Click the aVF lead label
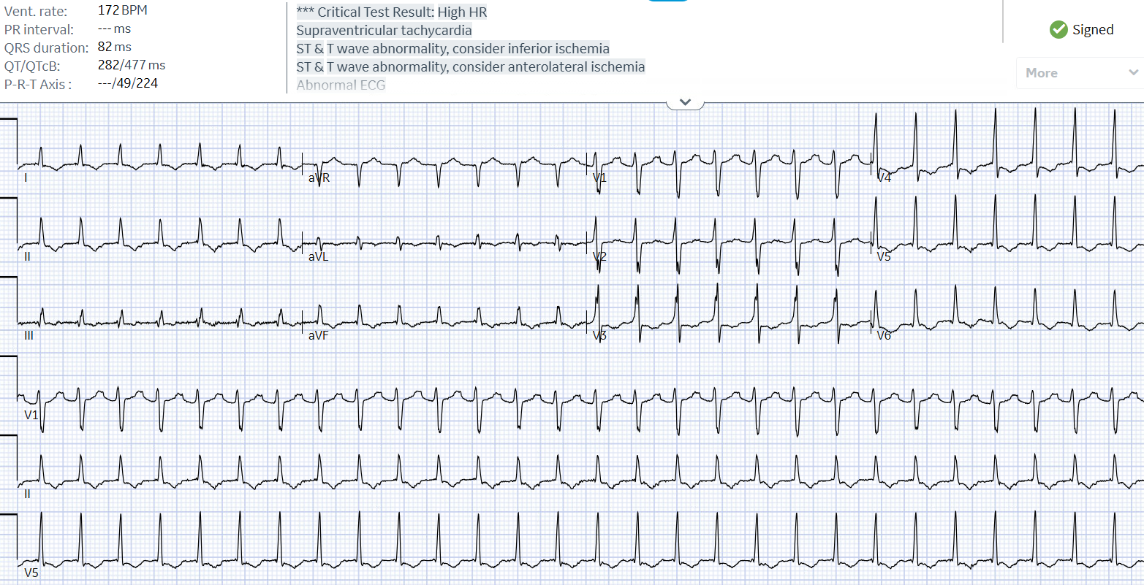The image size is (1144, 585). [x=318, y=336]
